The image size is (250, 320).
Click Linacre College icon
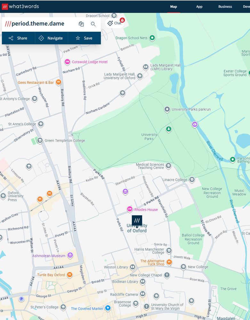tap(192, 180)
